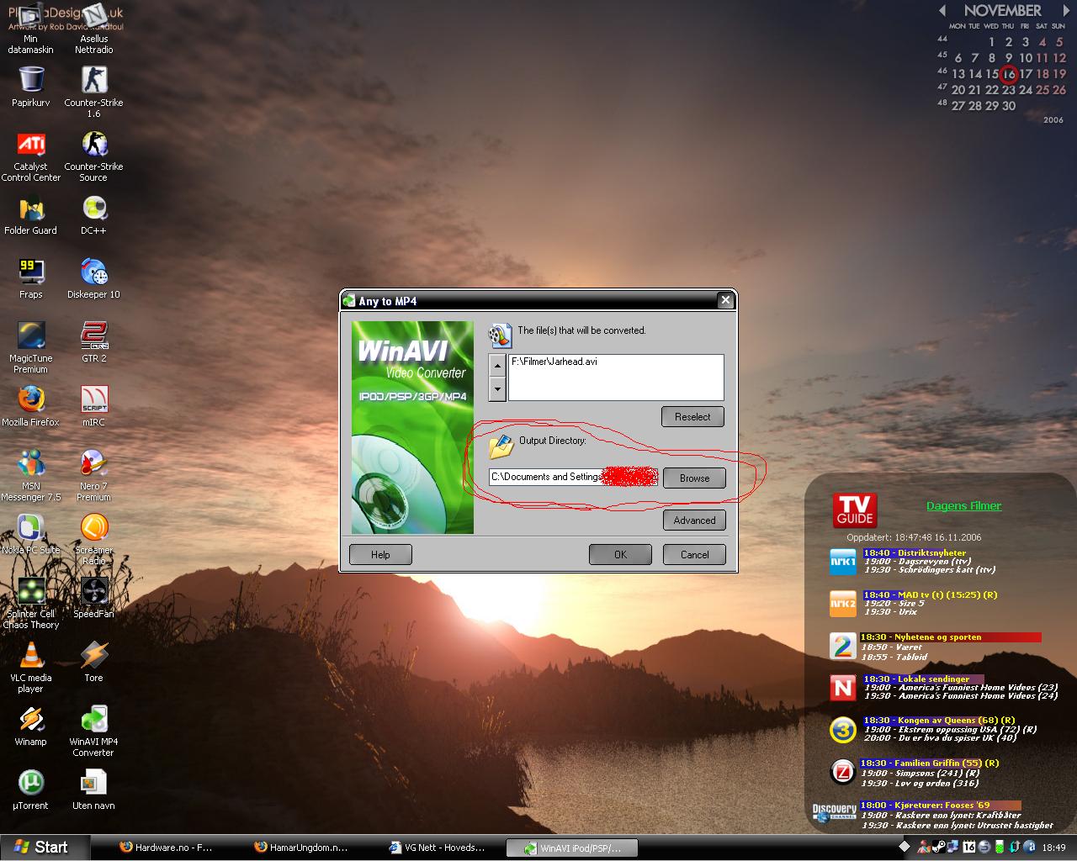
Task: Select F:\Filmer\Jarhead.avi in file list
Action: click(554, 362)
